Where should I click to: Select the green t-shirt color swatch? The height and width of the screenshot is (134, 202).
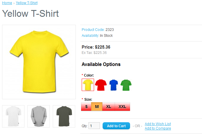click(x=126, y=85)
